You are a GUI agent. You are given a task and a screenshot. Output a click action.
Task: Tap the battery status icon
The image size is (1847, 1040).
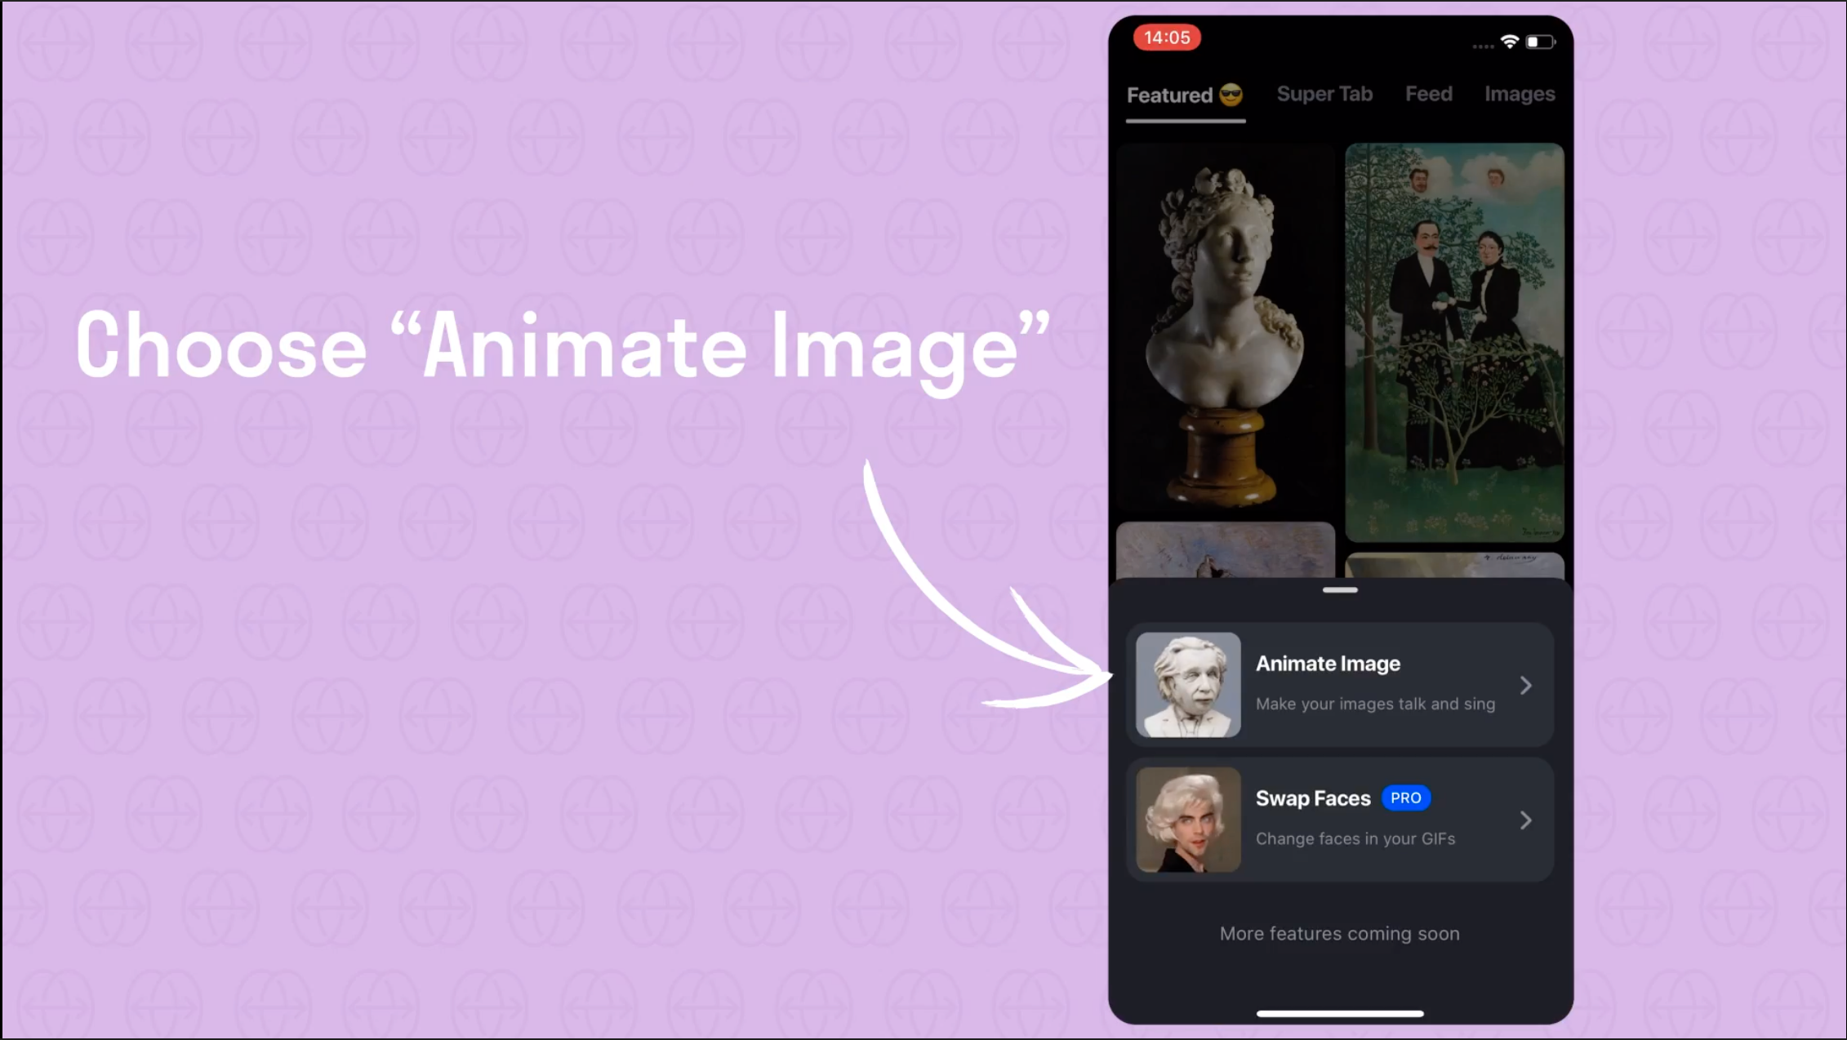coord(1540,42)
